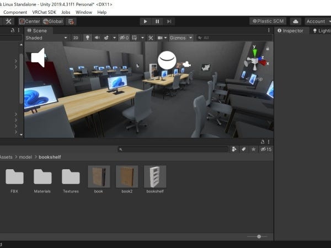The height and width of the screenshot is (248, 331).
Task: Click the Plastic SCM button
Action: click(x=268, y=21)
